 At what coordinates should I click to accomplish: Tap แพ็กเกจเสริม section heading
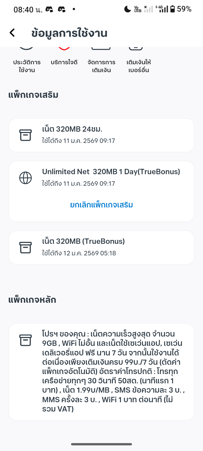tap(33, 95)
